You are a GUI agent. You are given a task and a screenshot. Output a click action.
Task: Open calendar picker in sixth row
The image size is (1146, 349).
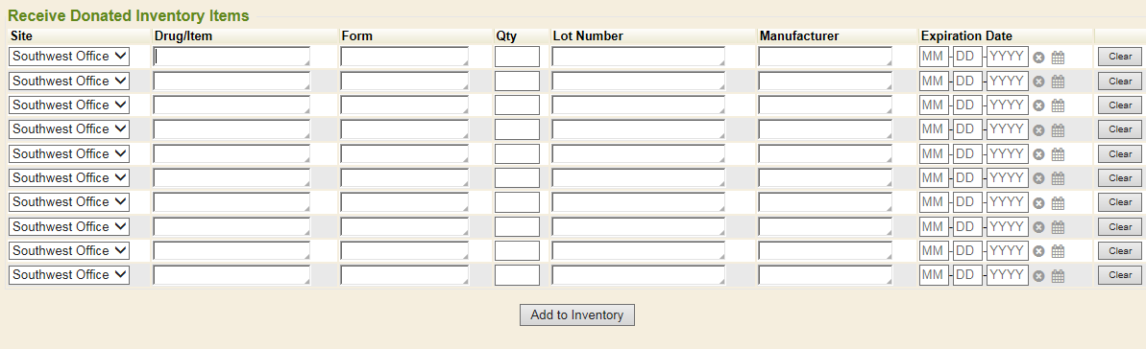1058,178
